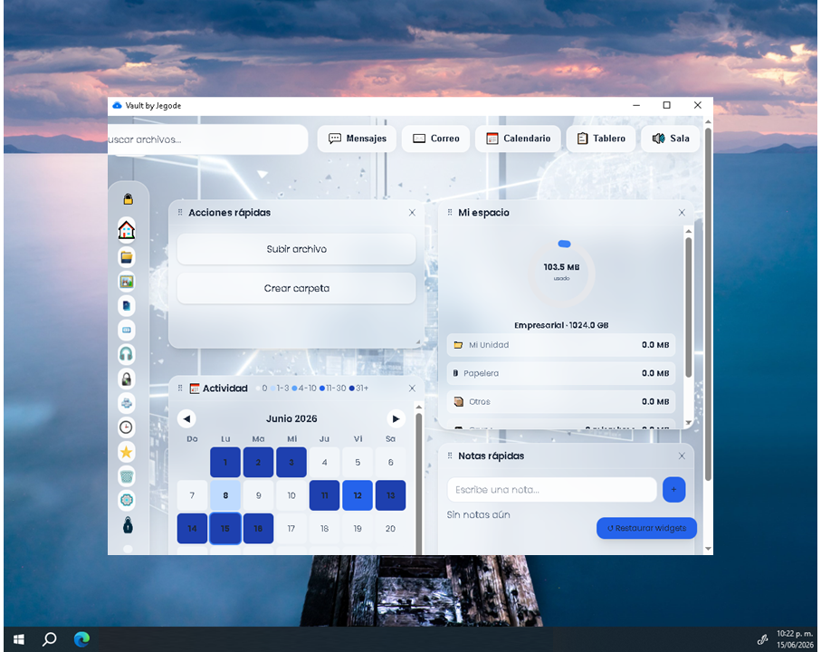
Task: Open Tablero from the top bar
Action: pyautogui.click(x=600, y=139)
